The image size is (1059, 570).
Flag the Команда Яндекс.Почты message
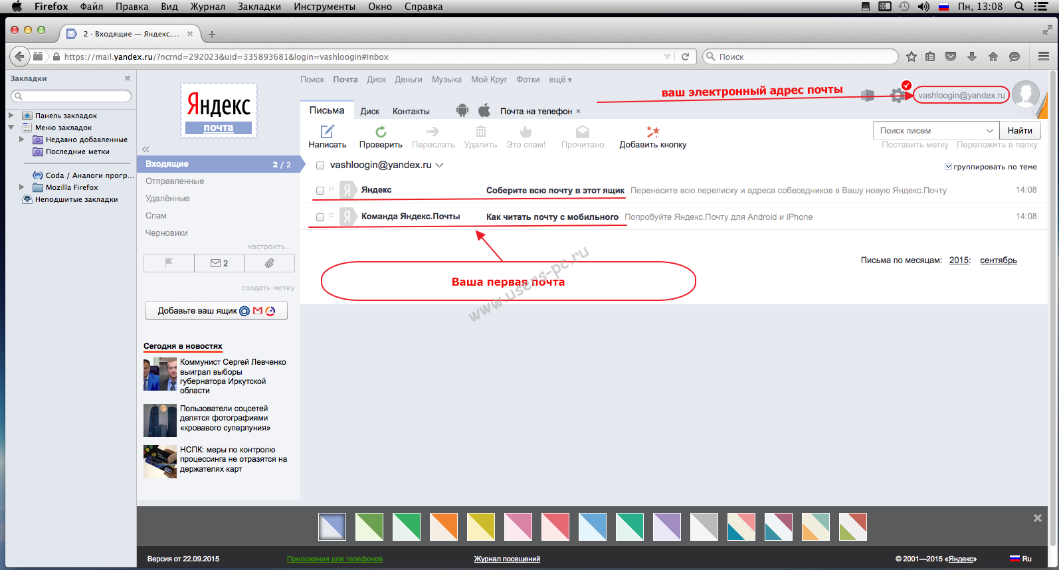click(x=332, y=216)
